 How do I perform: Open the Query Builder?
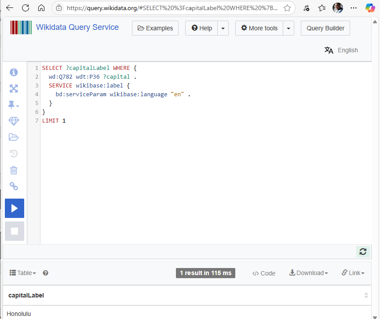coord(325,28)
